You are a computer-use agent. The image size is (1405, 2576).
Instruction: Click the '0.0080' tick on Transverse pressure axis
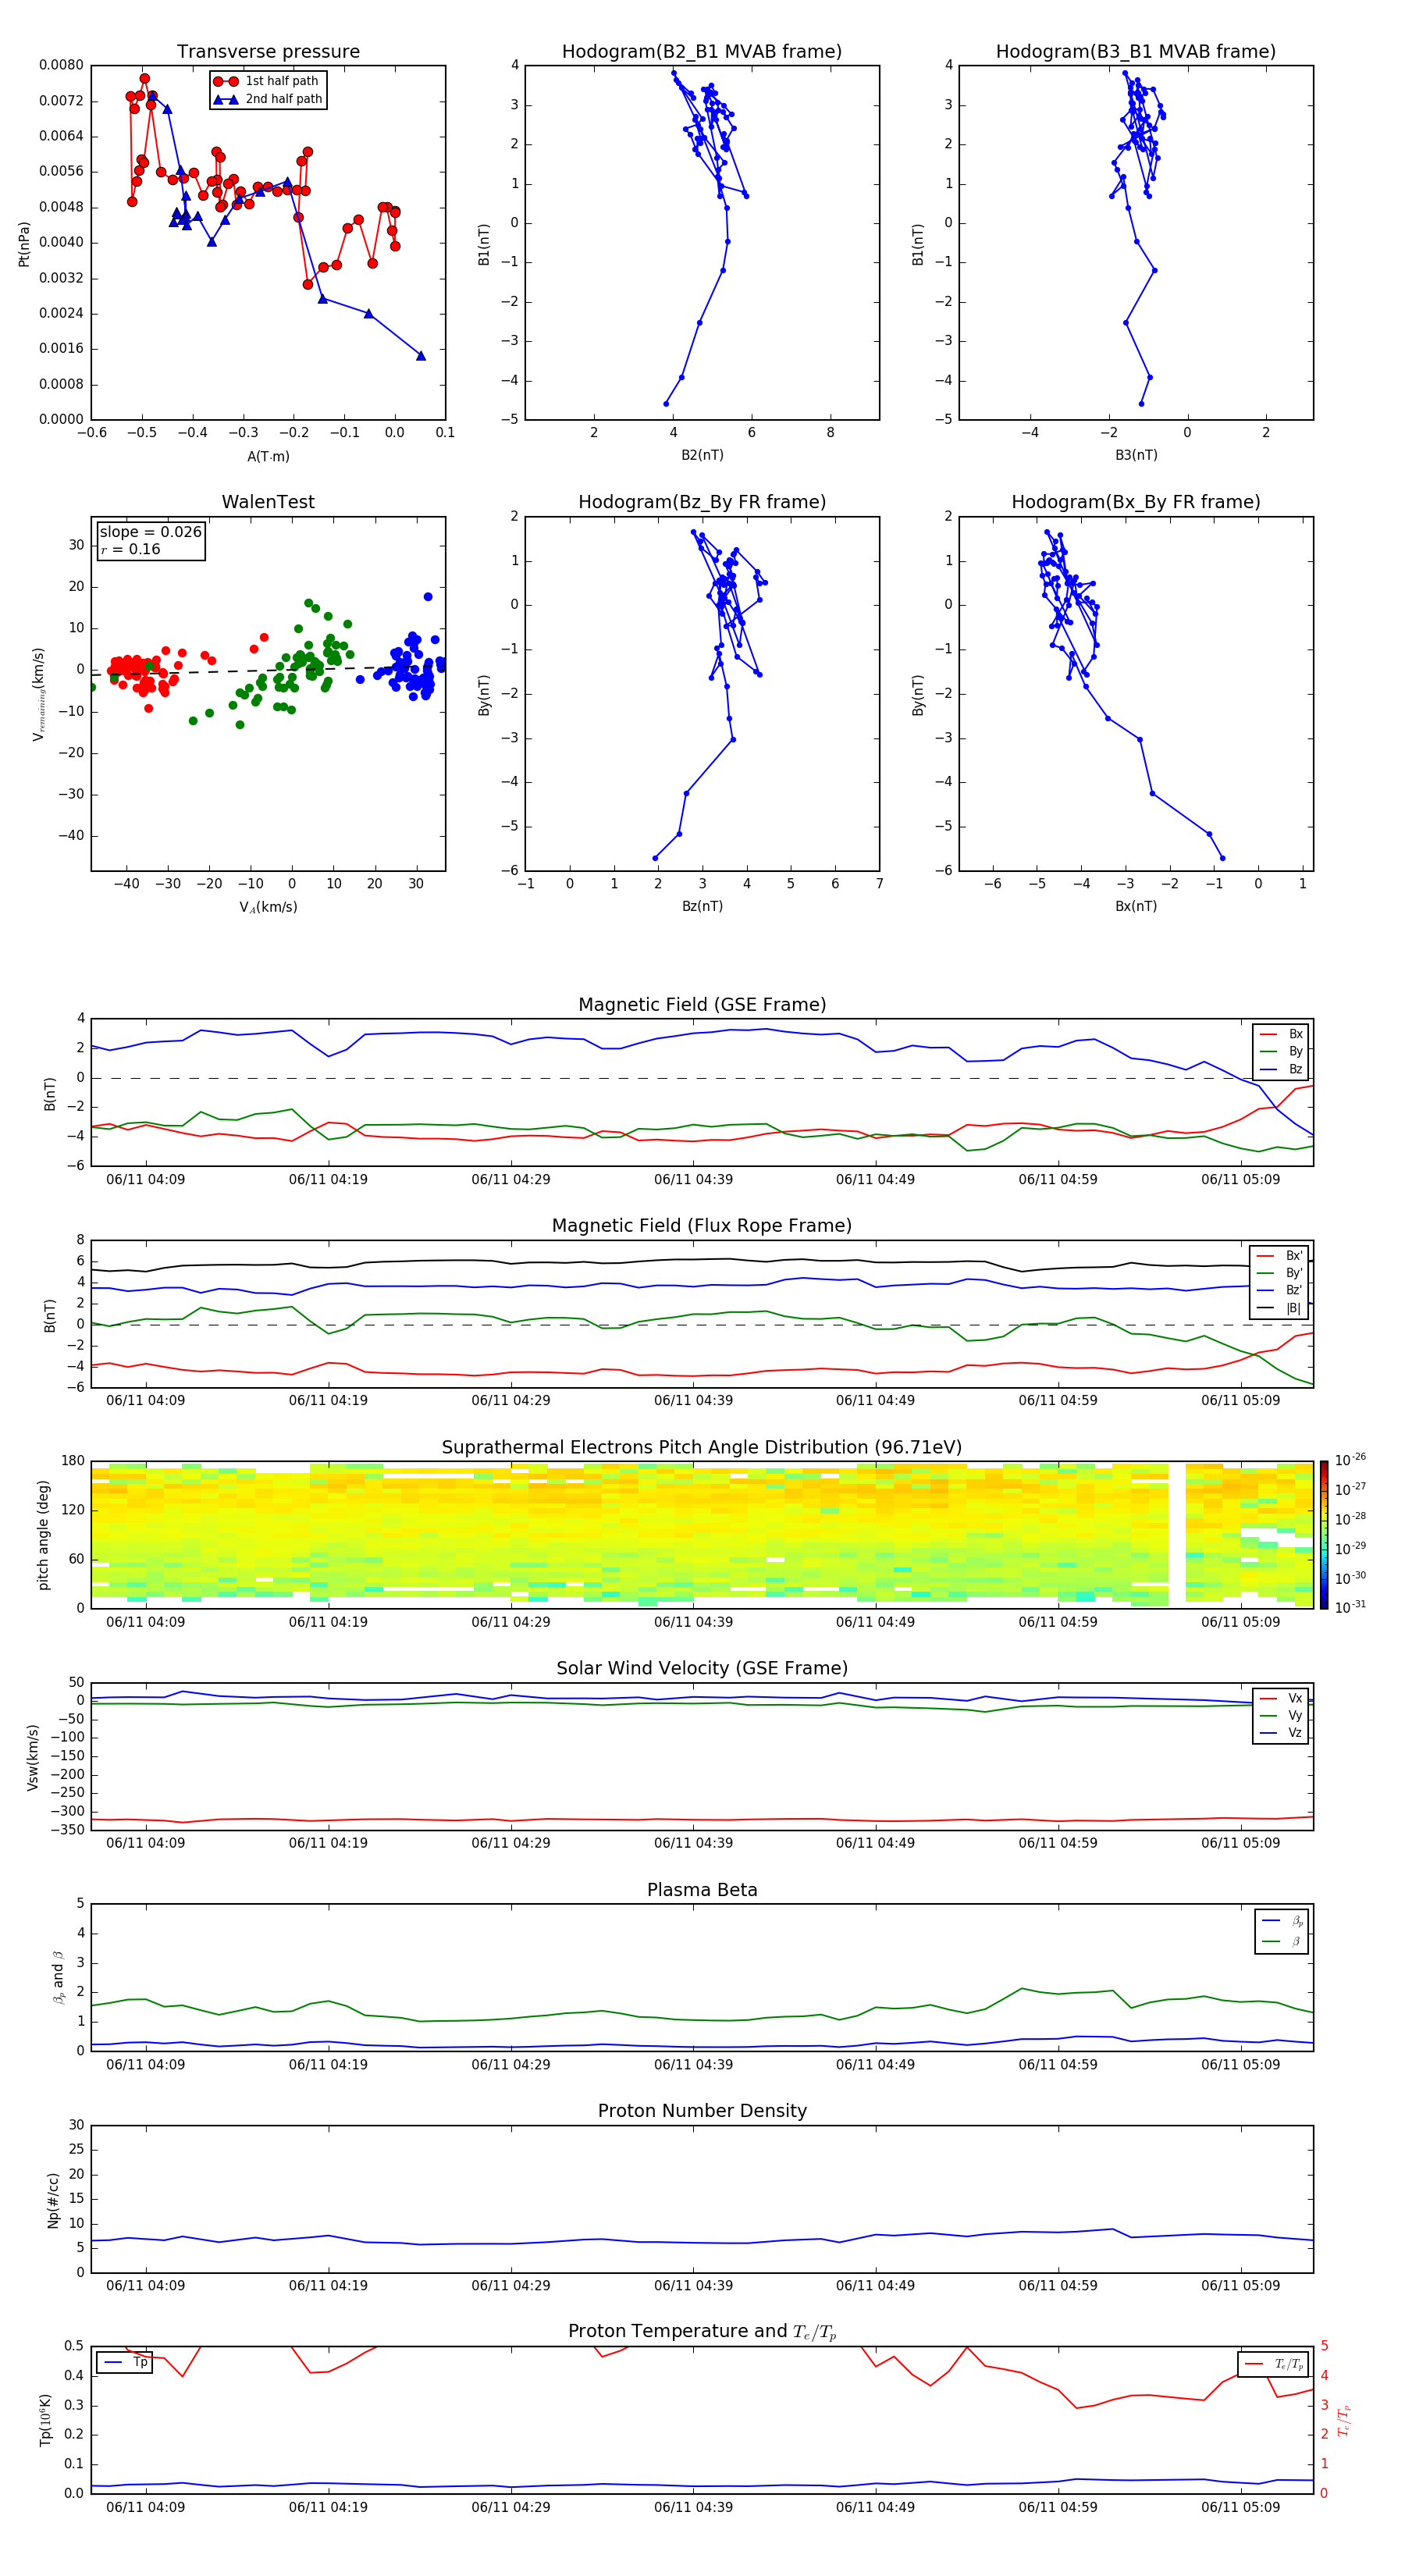point(62,66)
